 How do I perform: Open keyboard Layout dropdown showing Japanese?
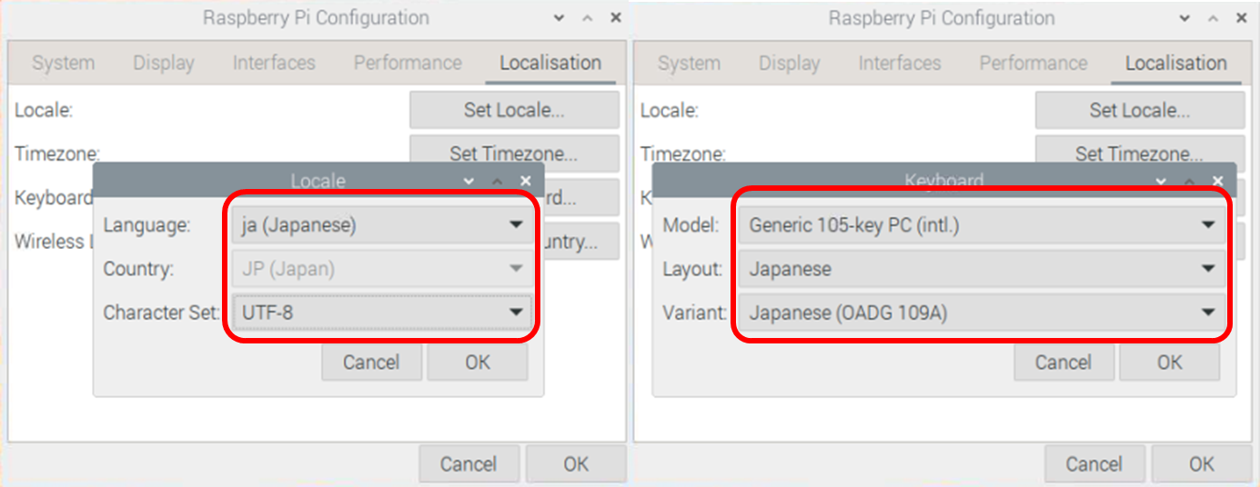982,269
